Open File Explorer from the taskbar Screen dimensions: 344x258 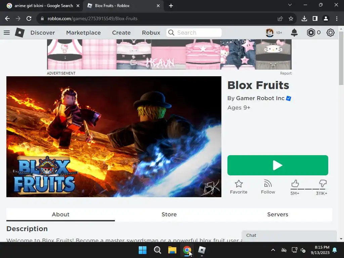tap(172, 250)
